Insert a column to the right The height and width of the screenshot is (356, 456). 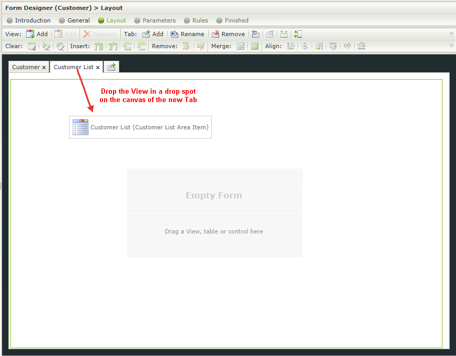click(113, 46)
